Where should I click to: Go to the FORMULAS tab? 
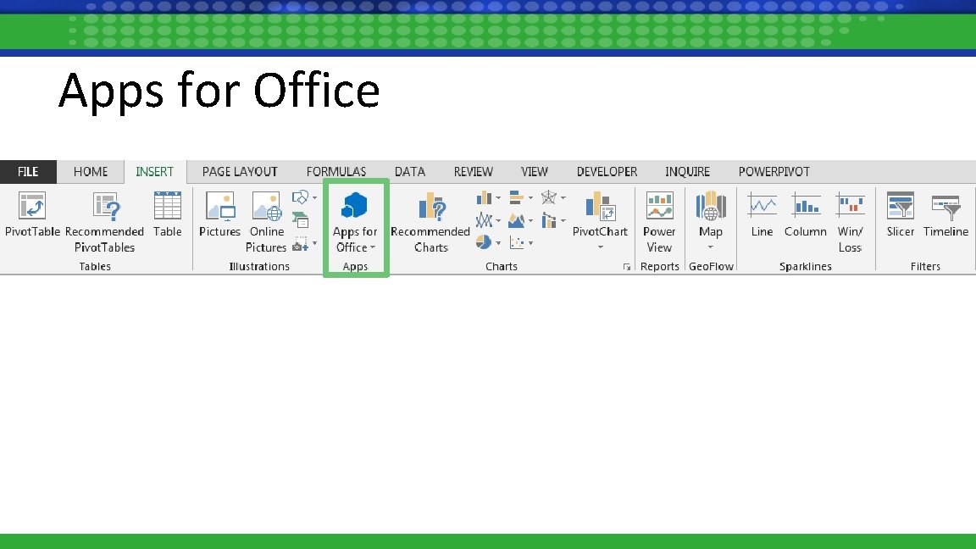pos(336,172)
